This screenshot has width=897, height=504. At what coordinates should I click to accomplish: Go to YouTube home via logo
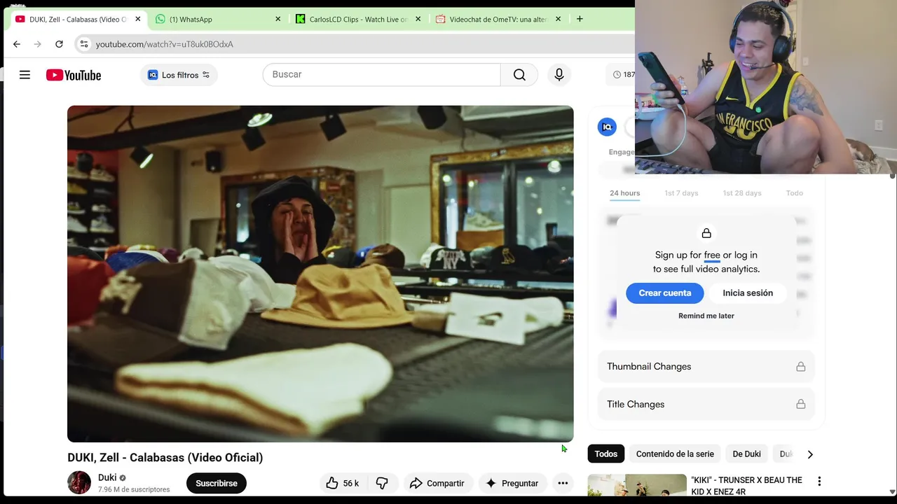[x=74, y=75]
